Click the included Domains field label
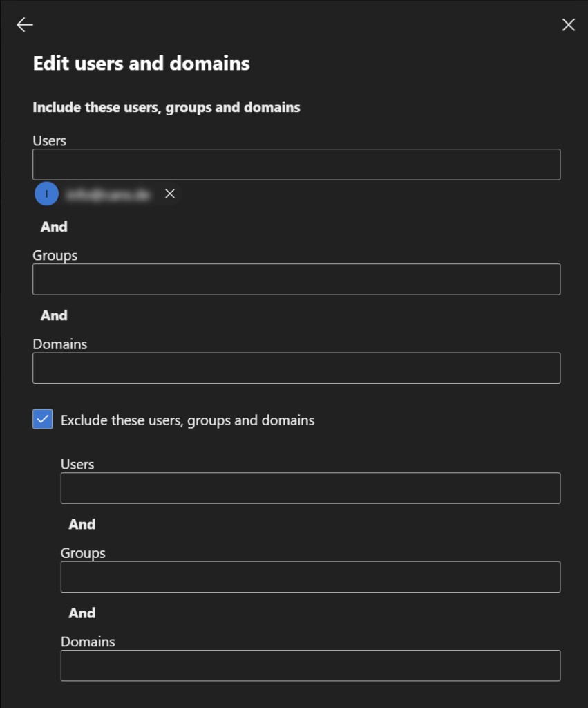The image size is (588, 708). point(59,344)
